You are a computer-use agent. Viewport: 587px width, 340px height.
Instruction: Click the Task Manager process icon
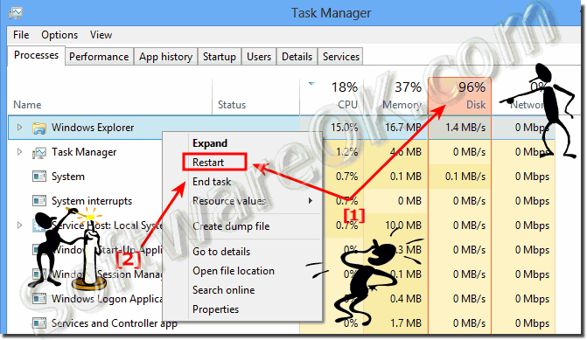(x=39, y=152)
